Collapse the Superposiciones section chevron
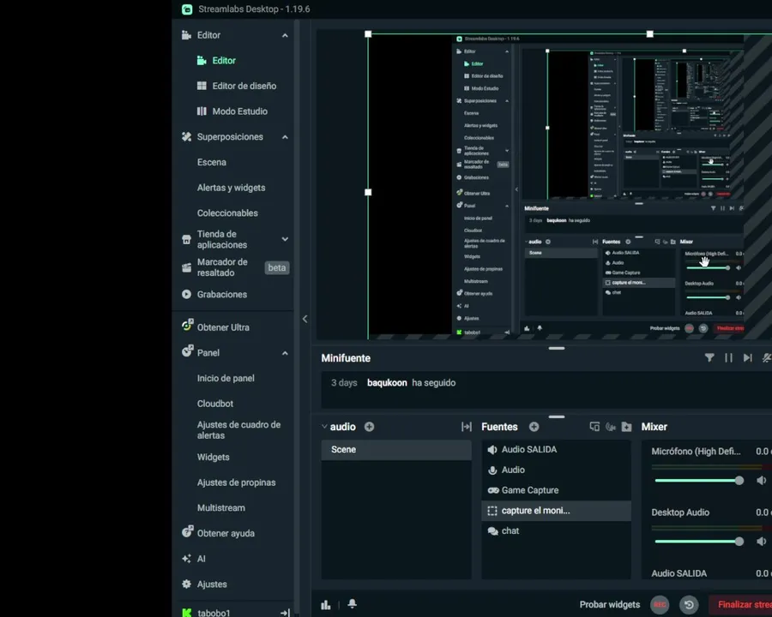This screenshot has width=772, height=617. click(285, 137)
